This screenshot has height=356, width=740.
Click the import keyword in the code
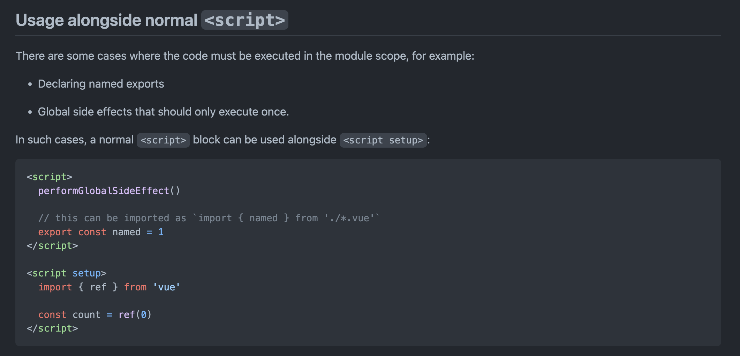click(x=55, y=287)
